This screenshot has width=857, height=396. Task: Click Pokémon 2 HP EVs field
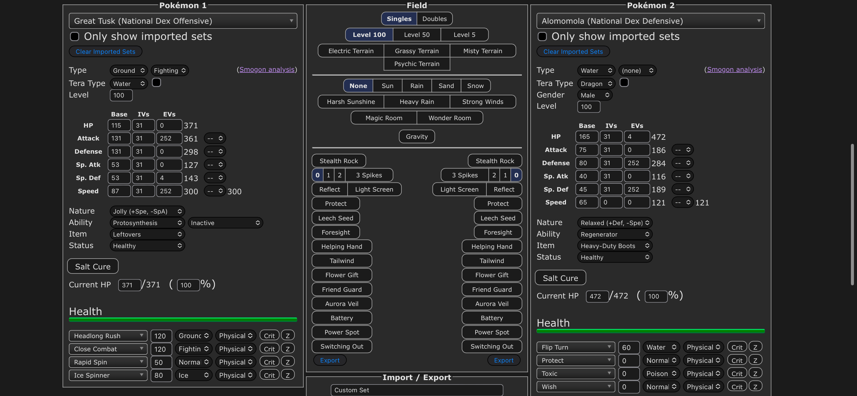pyautogui.click(x=637, y=136)
